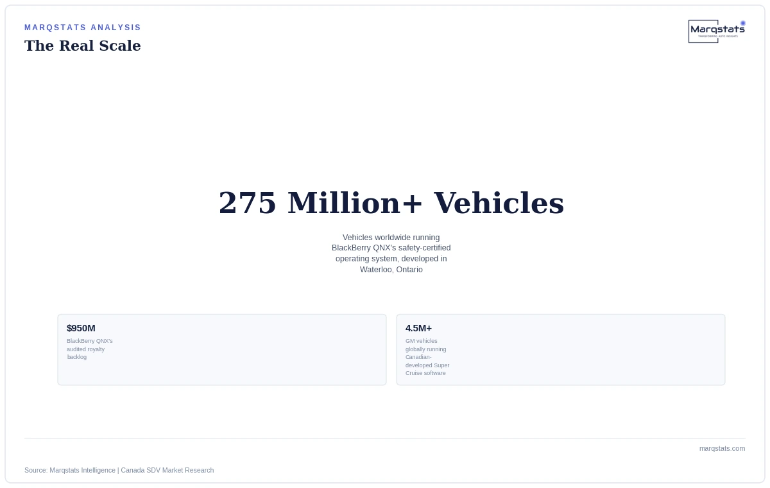Viewport: 770px width, 488px height.
Task: Click 'The Real Scale' title
Action: click(x=83, y=46)
